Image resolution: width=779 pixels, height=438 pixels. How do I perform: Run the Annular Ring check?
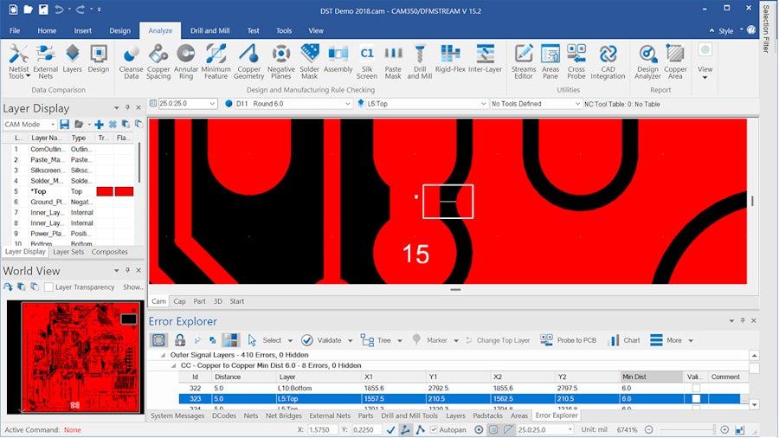(186, 61)
